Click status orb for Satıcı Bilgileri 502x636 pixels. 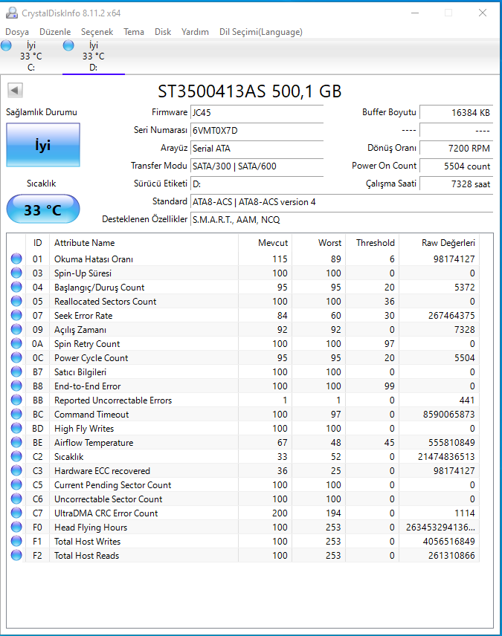pos(16,372)
